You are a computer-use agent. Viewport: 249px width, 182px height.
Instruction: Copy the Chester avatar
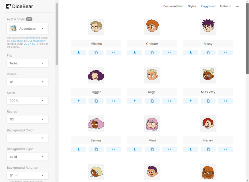point(152,52)
